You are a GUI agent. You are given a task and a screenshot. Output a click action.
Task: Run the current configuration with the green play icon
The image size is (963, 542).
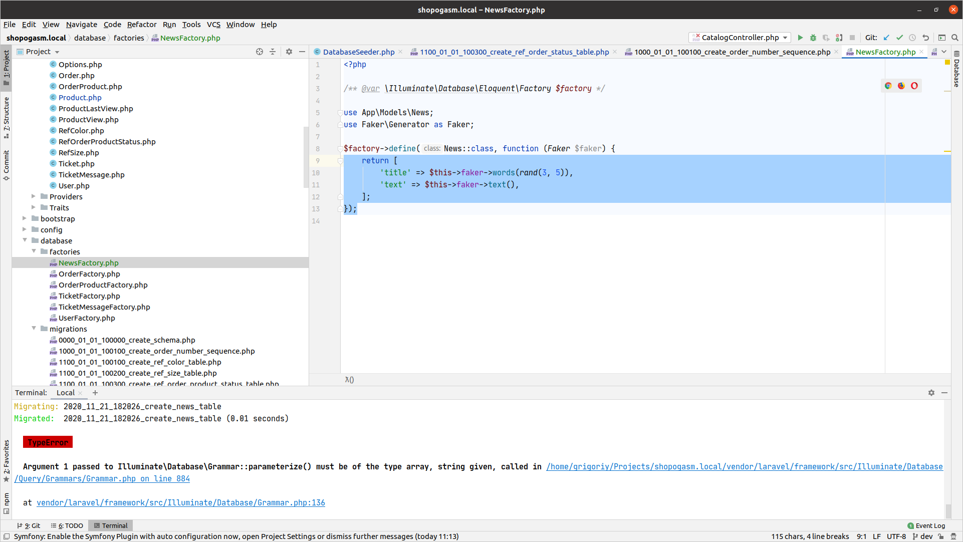[x=800, y=38]
